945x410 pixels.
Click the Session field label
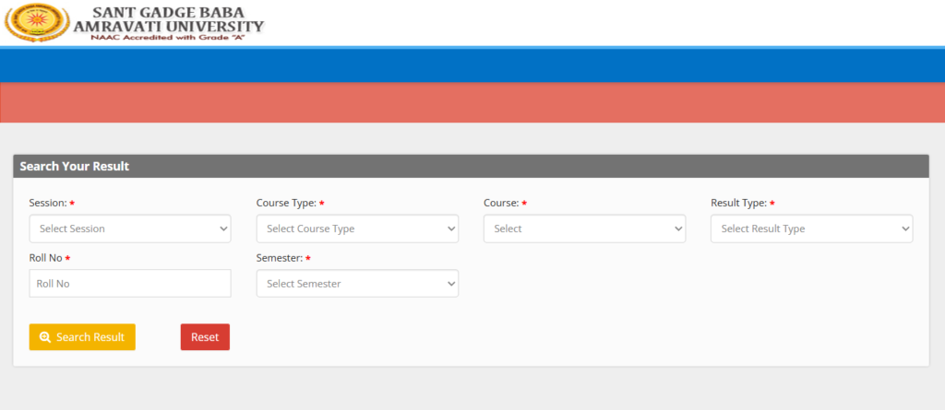point(47,203)
